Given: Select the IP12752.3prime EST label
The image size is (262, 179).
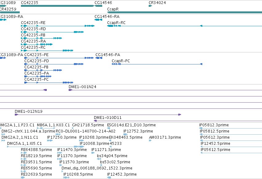Looking at the screenshot, I should tap(138, 131).
